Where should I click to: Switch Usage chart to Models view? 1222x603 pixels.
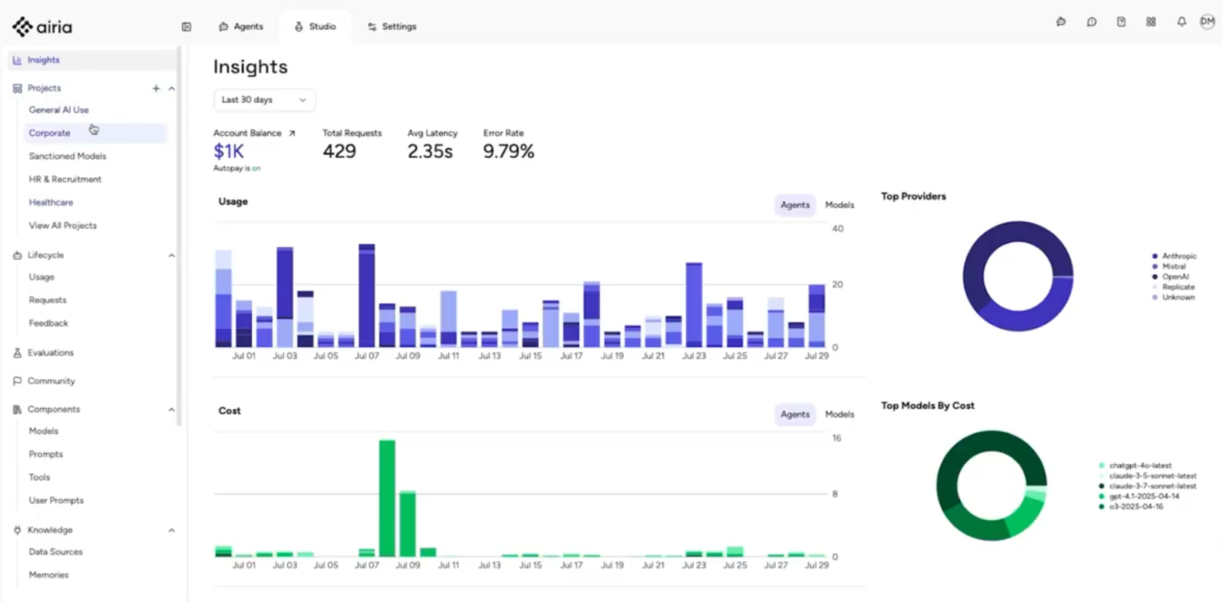coord(839,205)
